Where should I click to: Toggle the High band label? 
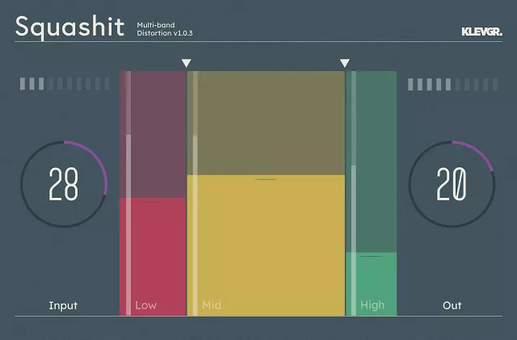[x=372, y=305]
